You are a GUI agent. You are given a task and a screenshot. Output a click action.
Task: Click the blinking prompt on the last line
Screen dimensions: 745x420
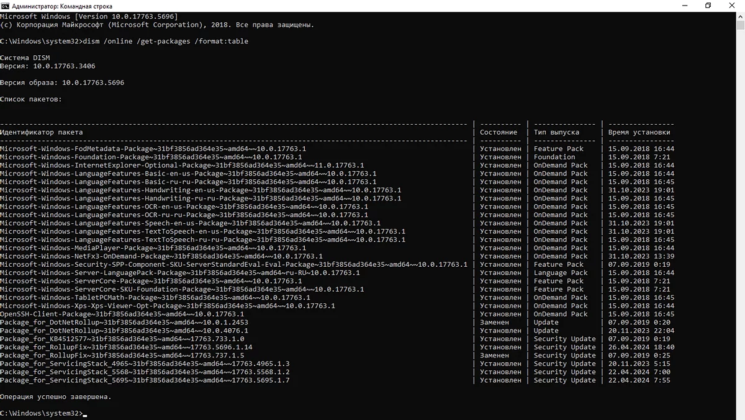coord(84,413)
